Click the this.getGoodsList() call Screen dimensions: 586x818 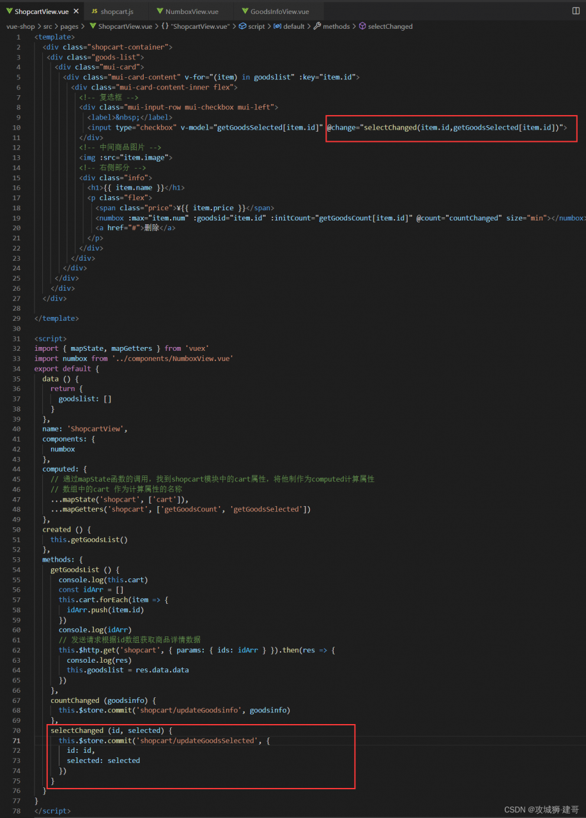coord(89,539)
